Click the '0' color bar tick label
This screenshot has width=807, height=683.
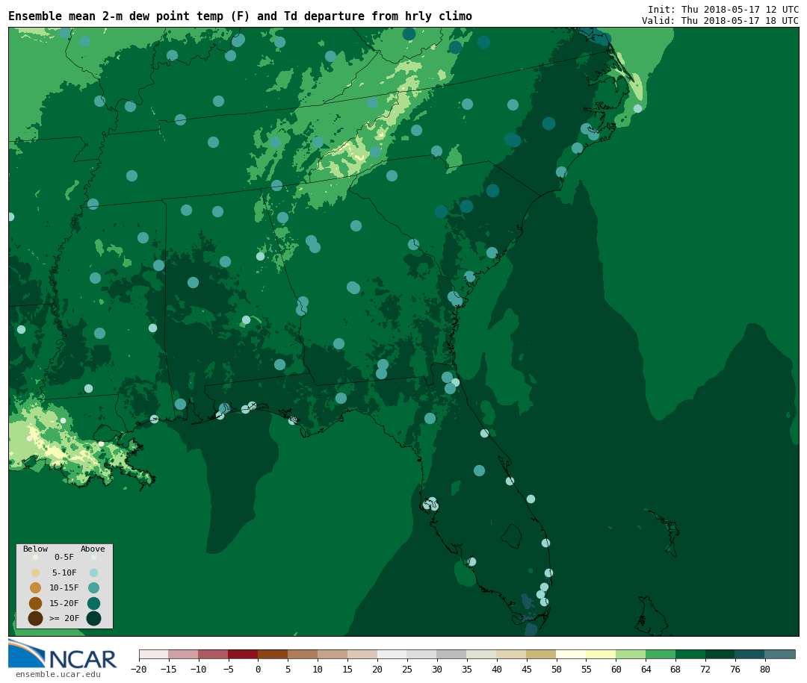click(x=259, y=669)
